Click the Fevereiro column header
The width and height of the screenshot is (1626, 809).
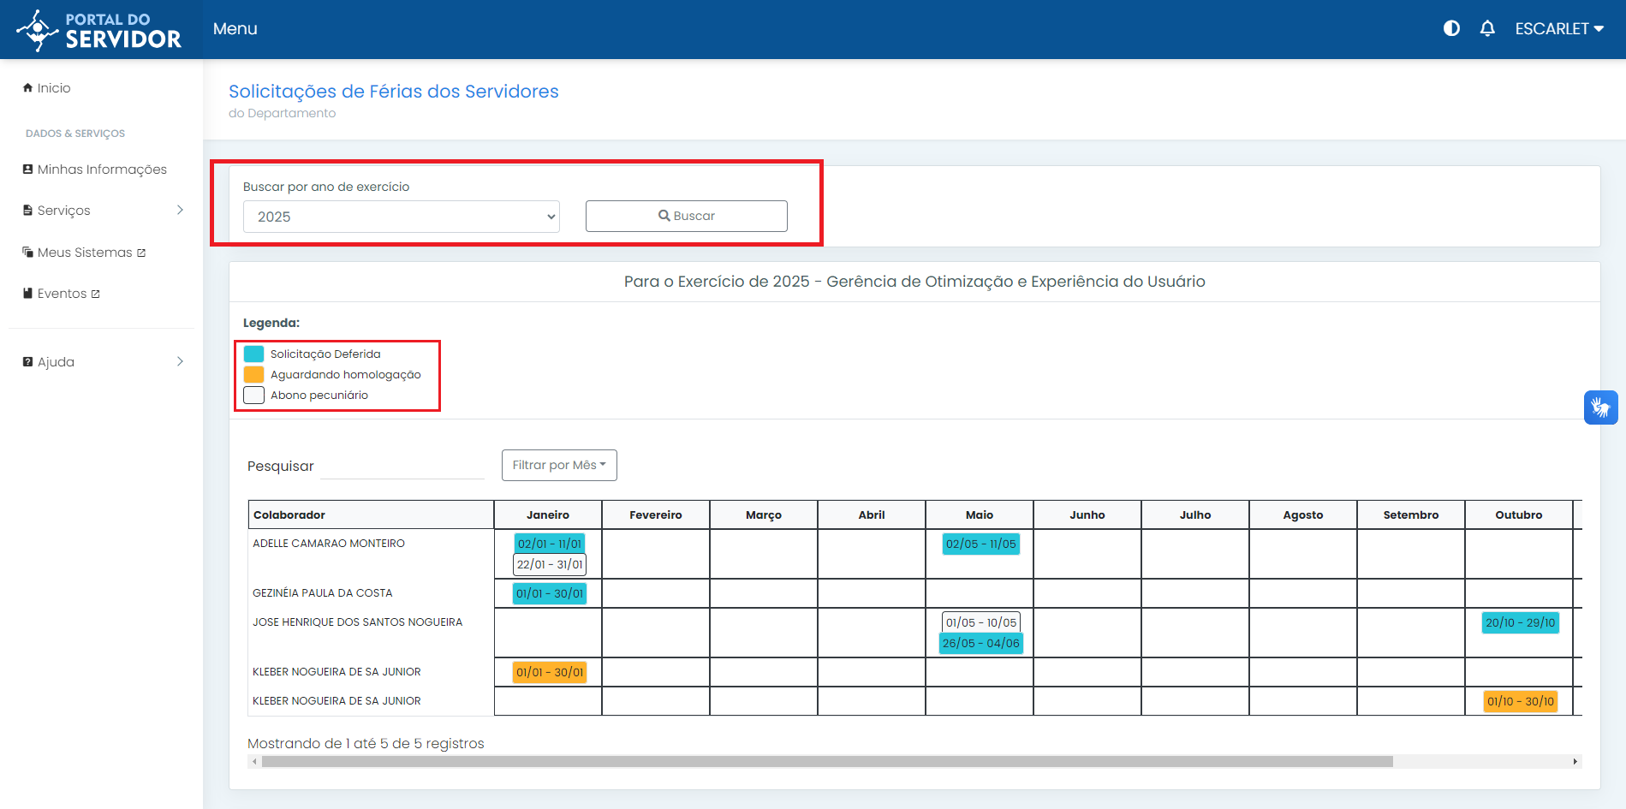(x=656, y=515)
